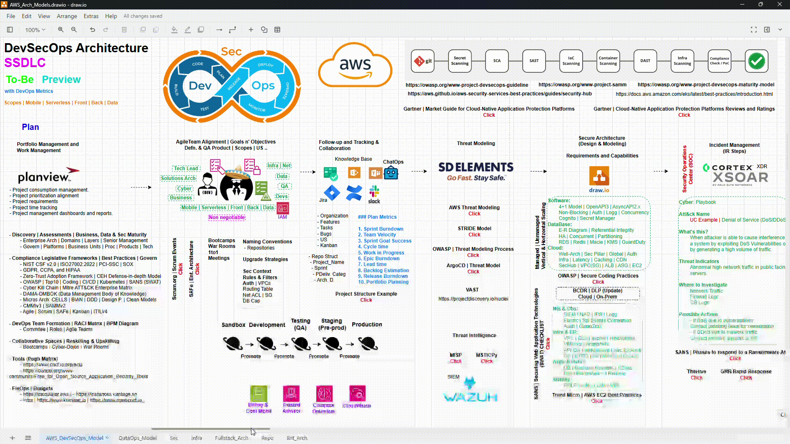Choose waypoints connector style
The image size is (790, 444).
(232, 30)
